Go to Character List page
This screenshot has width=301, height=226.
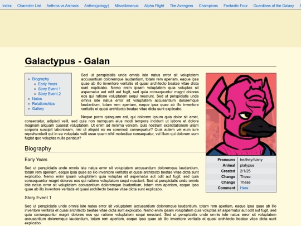click(x=29, y=6)
